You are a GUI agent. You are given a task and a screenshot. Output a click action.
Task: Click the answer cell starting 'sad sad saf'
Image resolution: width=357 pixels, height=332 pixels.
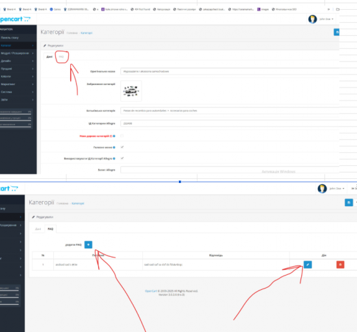[x=216, y=265]
